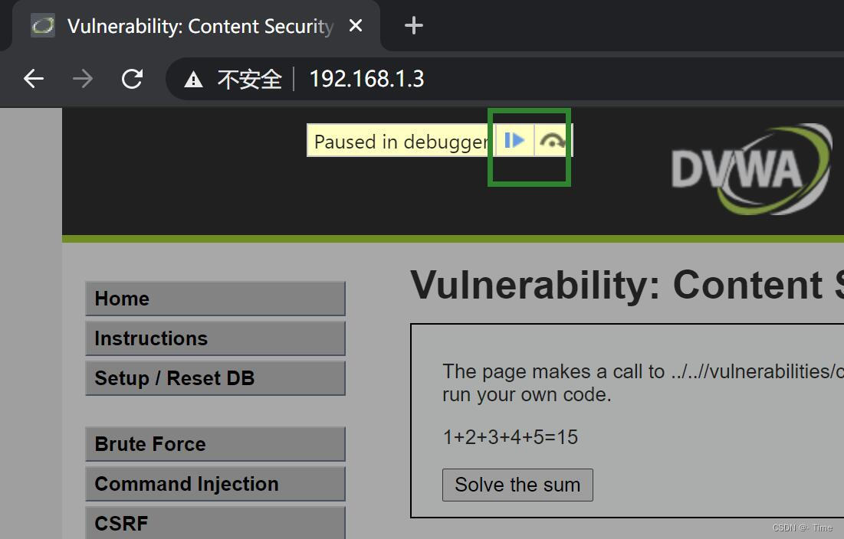Reload the current page
The height and width of the screenshot is (539, 844).
point(133,79)
